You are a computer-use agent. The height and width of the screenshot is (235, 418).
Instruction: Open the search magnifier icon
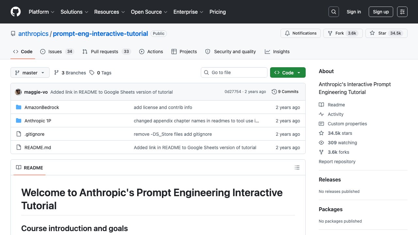(334, 12)
